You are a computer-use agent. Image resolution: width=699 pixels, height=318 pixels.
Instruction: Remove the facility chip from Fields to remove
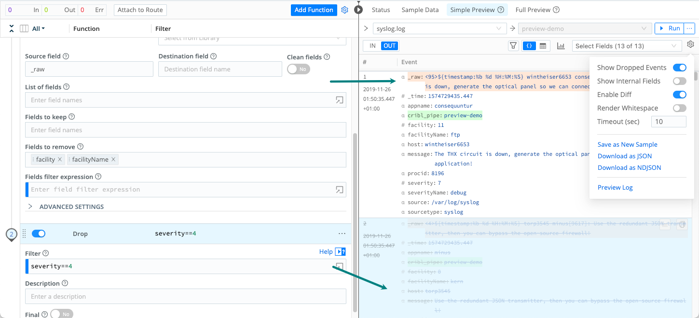click(x=60, y=159)
